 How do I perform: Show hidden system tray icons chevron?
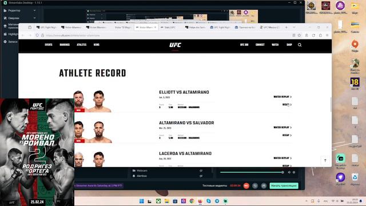[x=307, y=201]
